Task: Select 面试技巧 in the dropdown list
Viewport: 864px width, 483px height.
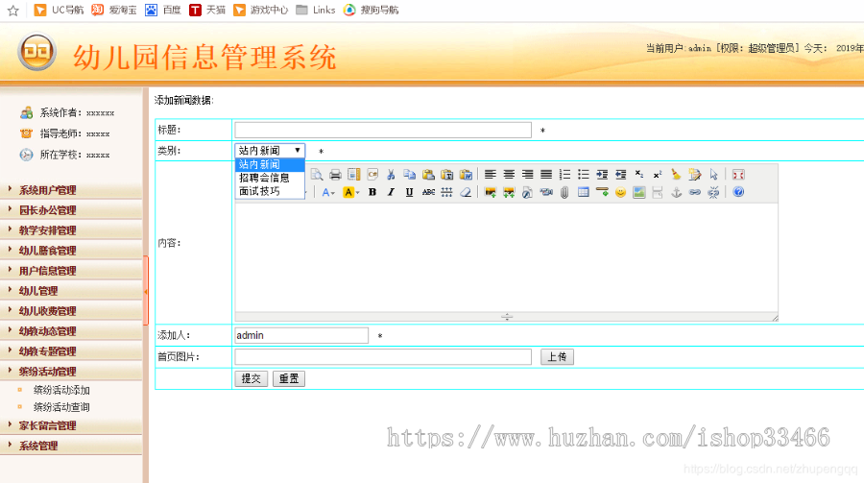Action: 270,191
